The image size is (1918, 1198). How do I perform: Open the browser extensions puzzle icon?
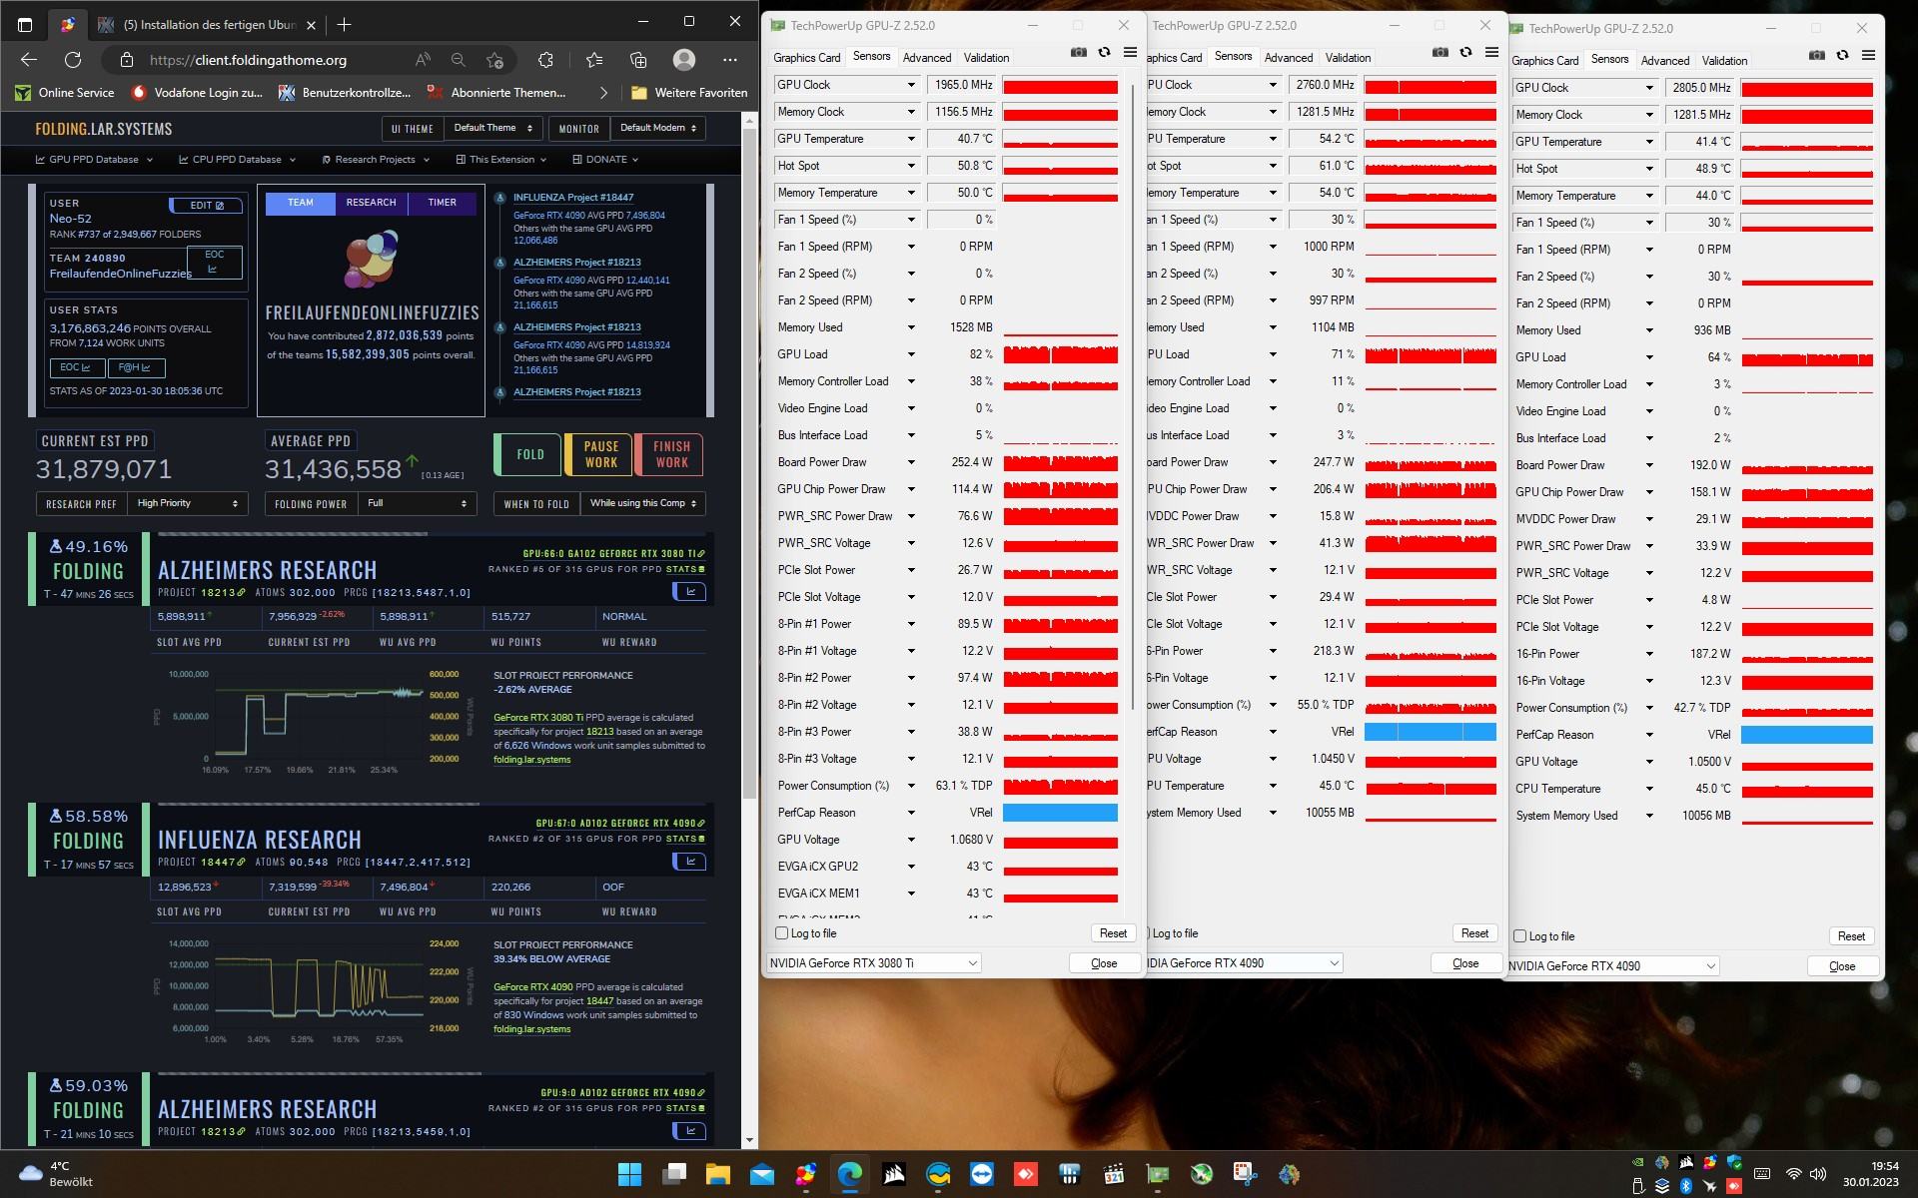[545, 60]
